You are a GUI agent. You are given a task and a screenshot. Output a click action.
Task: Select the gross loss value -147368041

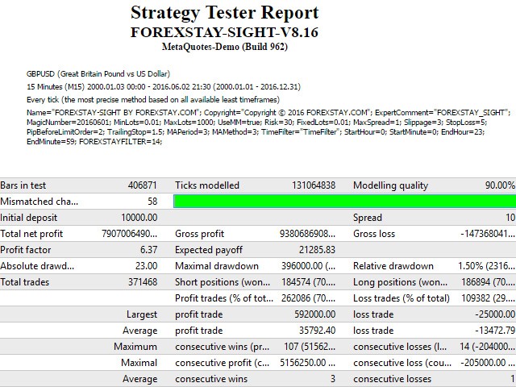pyautogui.click(x=488, y=234)
